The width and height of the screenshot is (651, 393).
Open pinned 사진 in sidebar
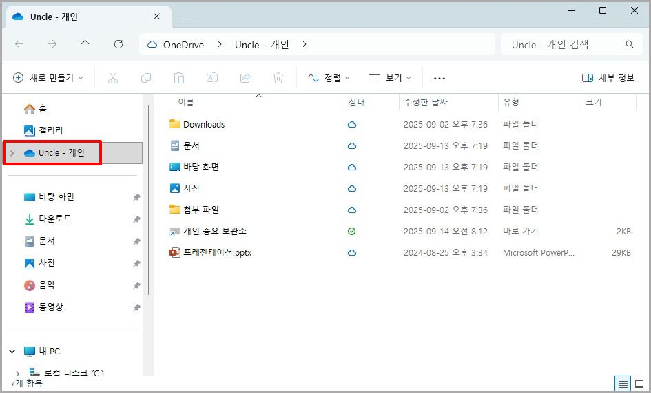[x=40, y=263]
